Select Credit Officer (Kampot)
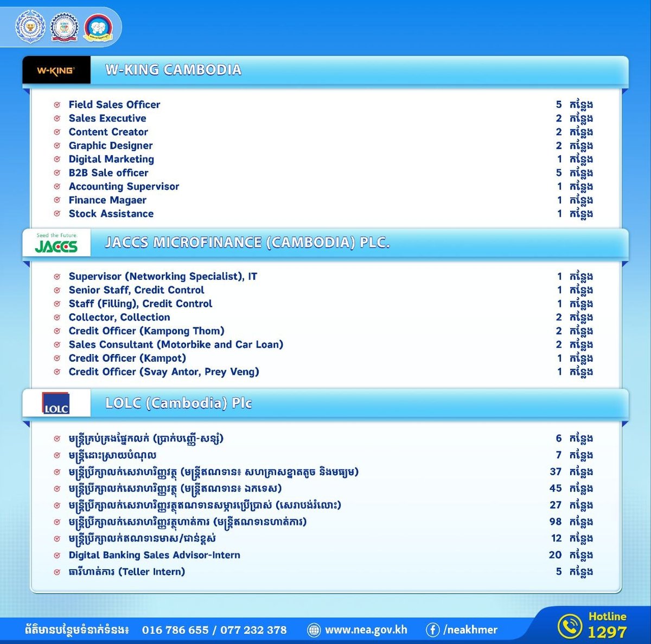The image size is (651, 644). (127, 358)
